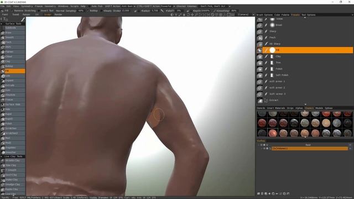The height and width of the screenshot is (199, 354).
Task: Open the File menu
Action: coord(2,6)
